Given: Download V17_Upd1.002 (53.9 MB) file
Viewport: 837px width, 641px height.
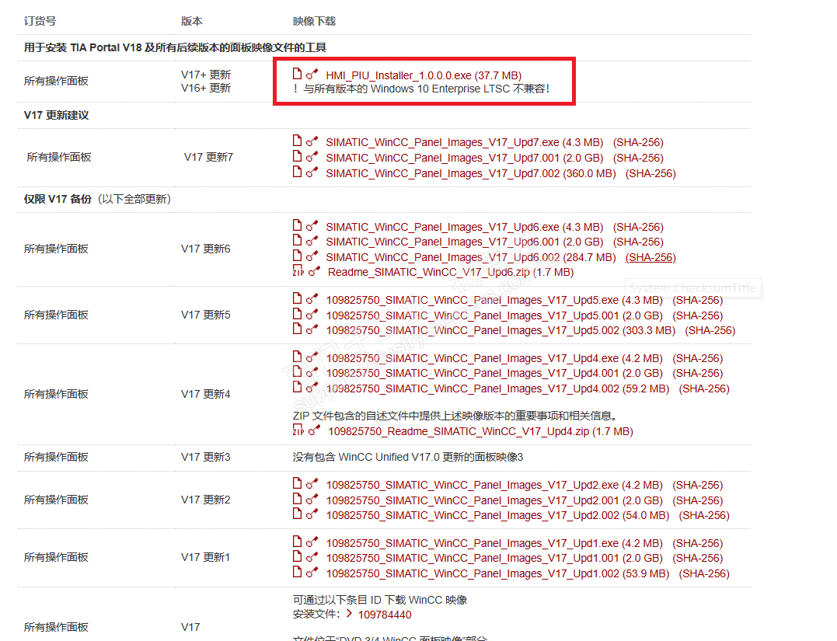Looking at the screenshot, I should point(497,573).
